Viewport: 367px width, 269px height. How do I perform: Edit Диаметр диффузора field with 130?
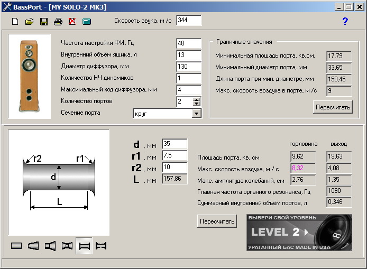(189, 67)
